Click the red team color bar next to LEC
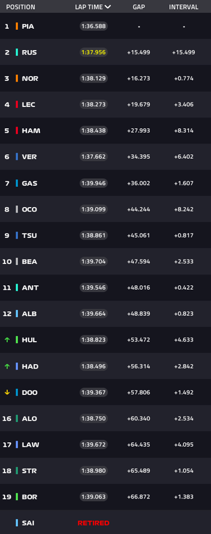This screenshot has height=534, width=211. pyautogui.click(x=17, y=105)
